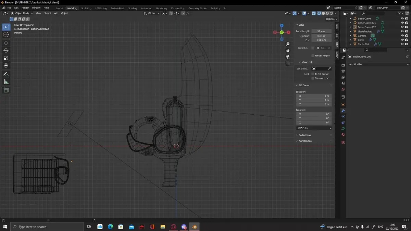Toggle X-ray display in viewport header

(x=314, y=13)
